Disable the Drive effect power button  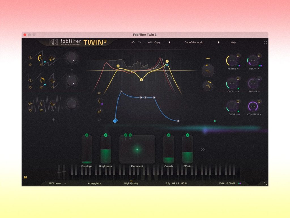click(x=238, y=102)
